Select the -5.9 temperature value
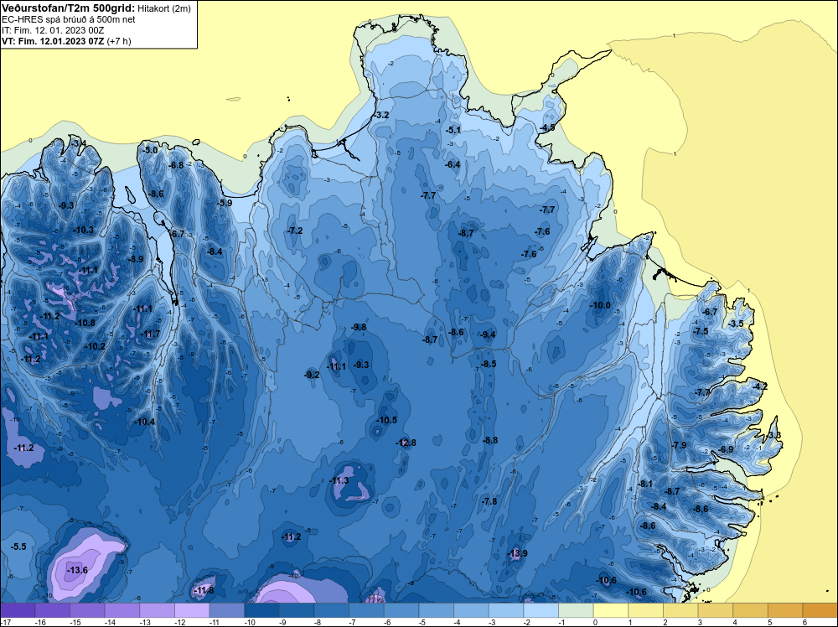838x627 pixels. pyautogui.click(x=225, y=203)
